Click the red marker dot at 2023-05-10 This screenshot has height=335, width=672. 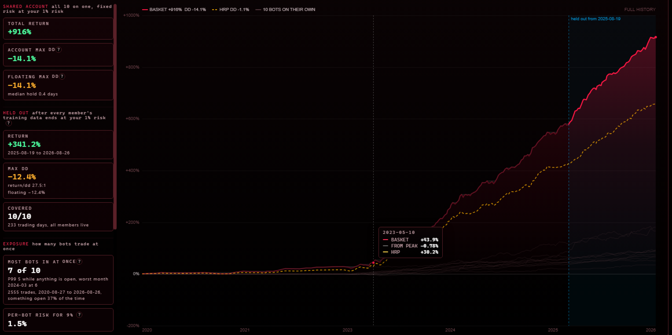pos(373,262)
